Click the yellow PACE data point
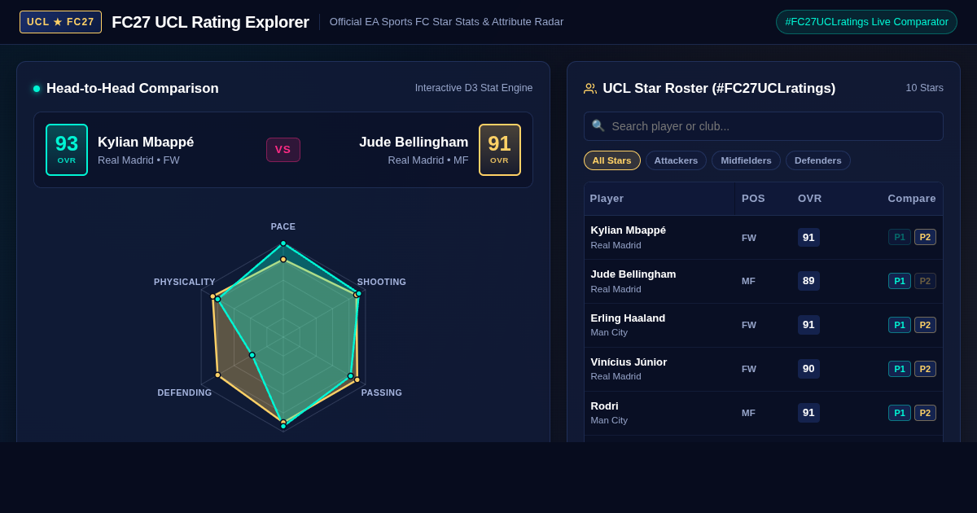 pyautogui.click(x=283, y=260)
